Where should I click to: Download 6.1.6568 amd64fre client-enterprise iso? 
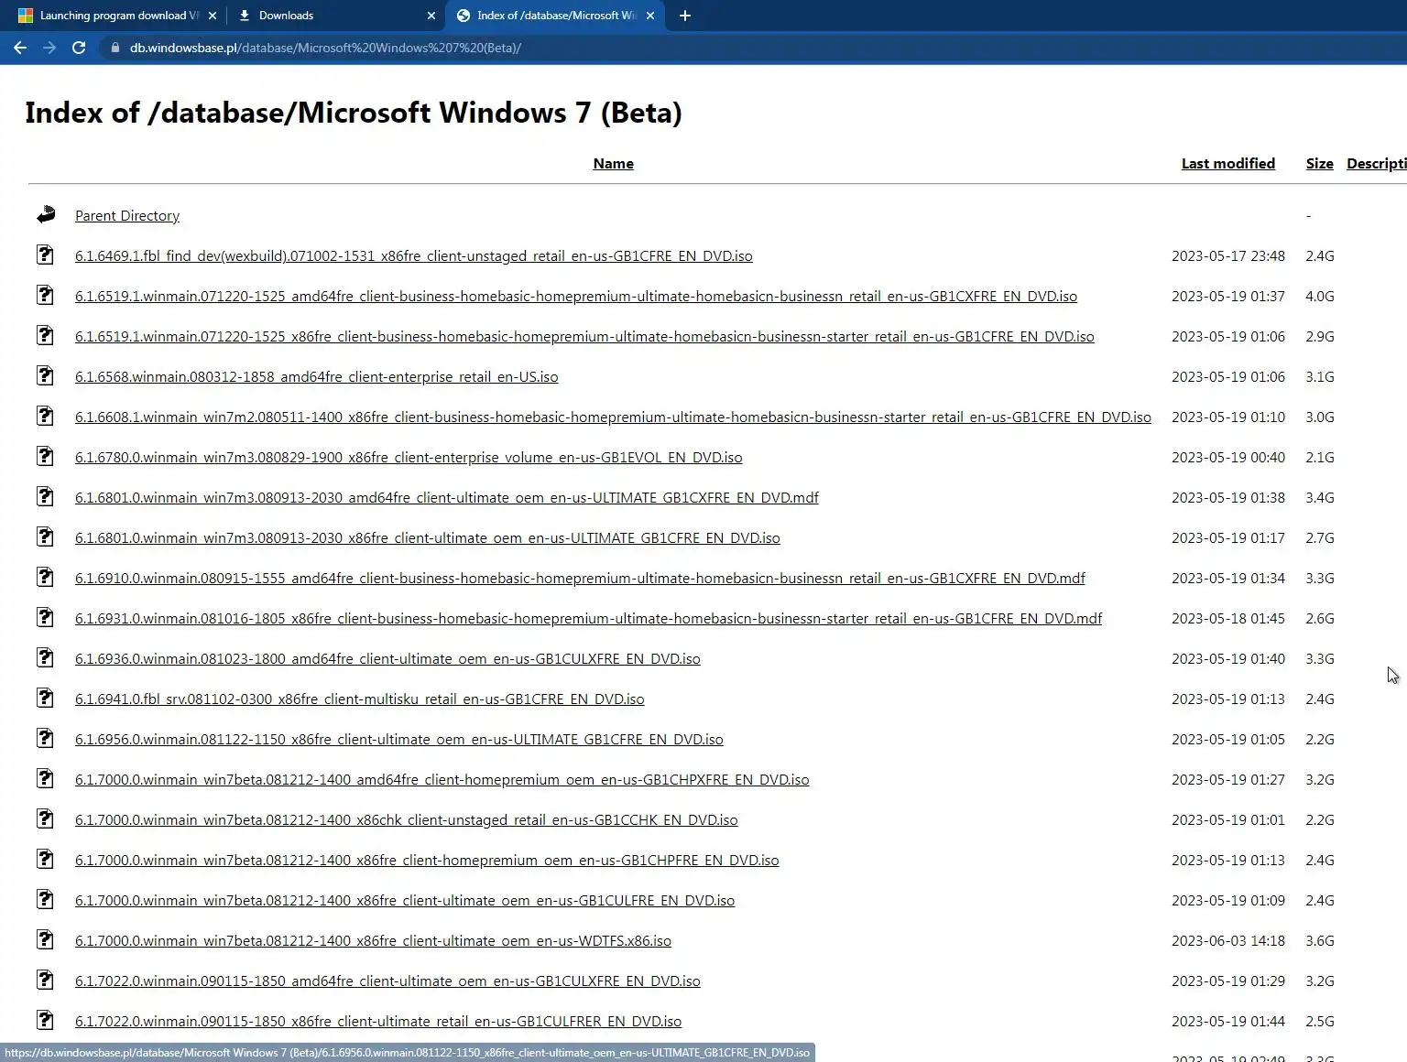pyautogui.click(x=316, y=377)
